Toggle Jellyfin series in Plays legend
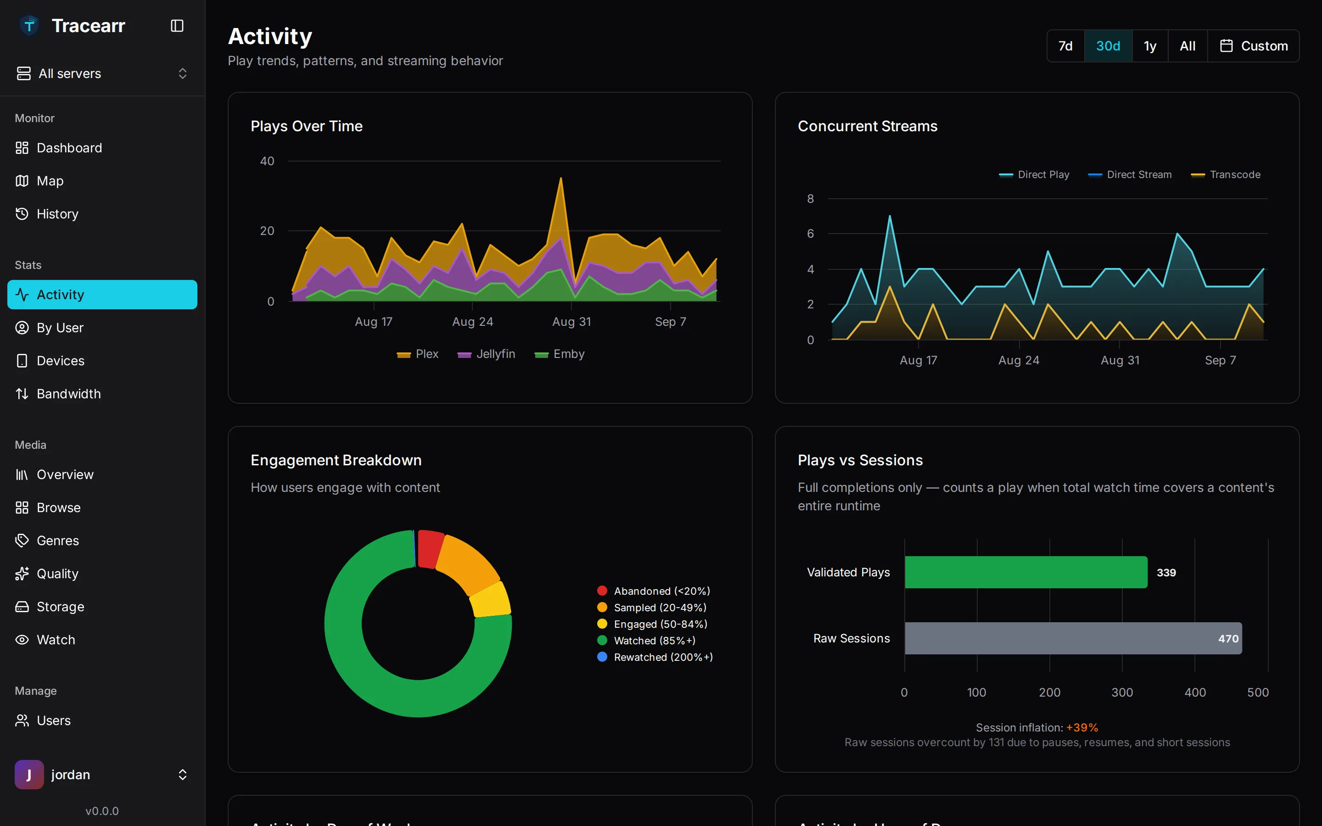Screen dimensions: 1322x826 pos(486,354)
